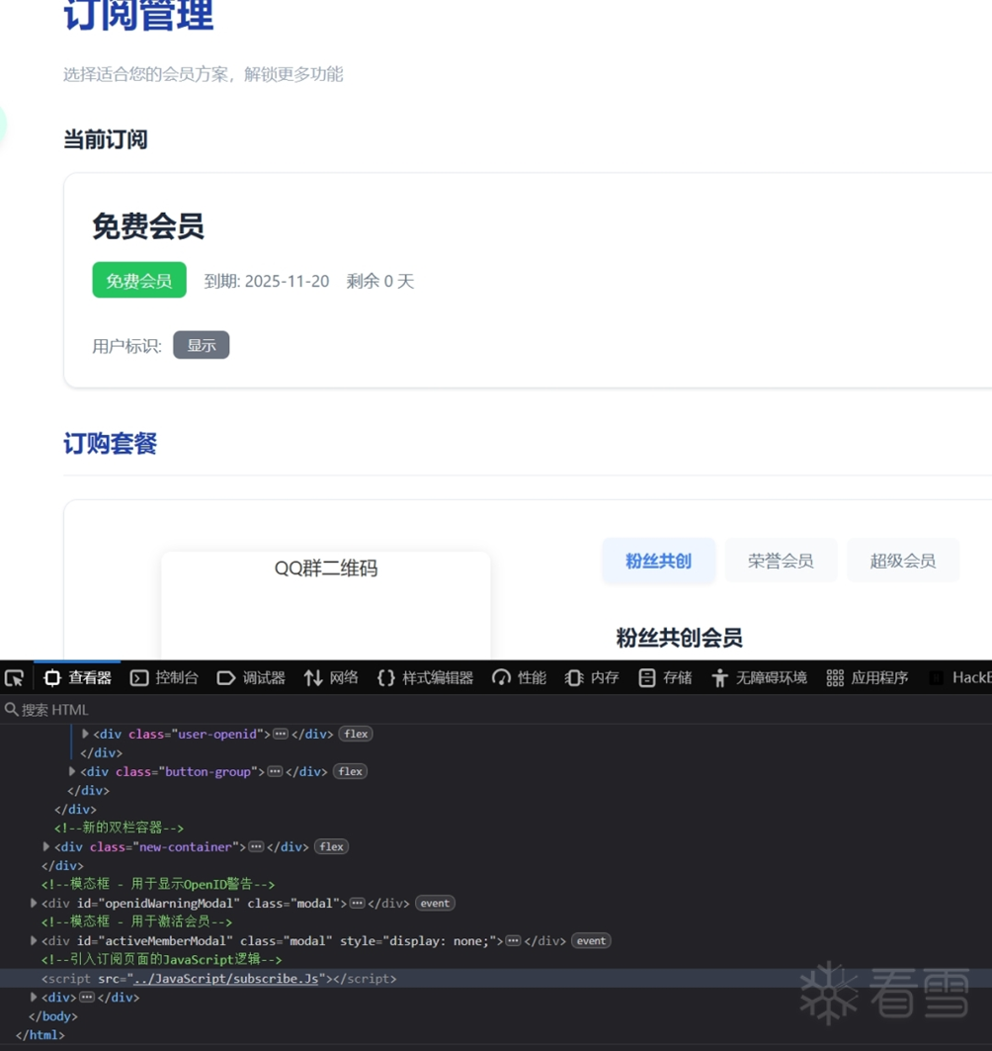Click the magnifier icon in HTML search
Viewport: 992px width, 1051px height.
11,709
